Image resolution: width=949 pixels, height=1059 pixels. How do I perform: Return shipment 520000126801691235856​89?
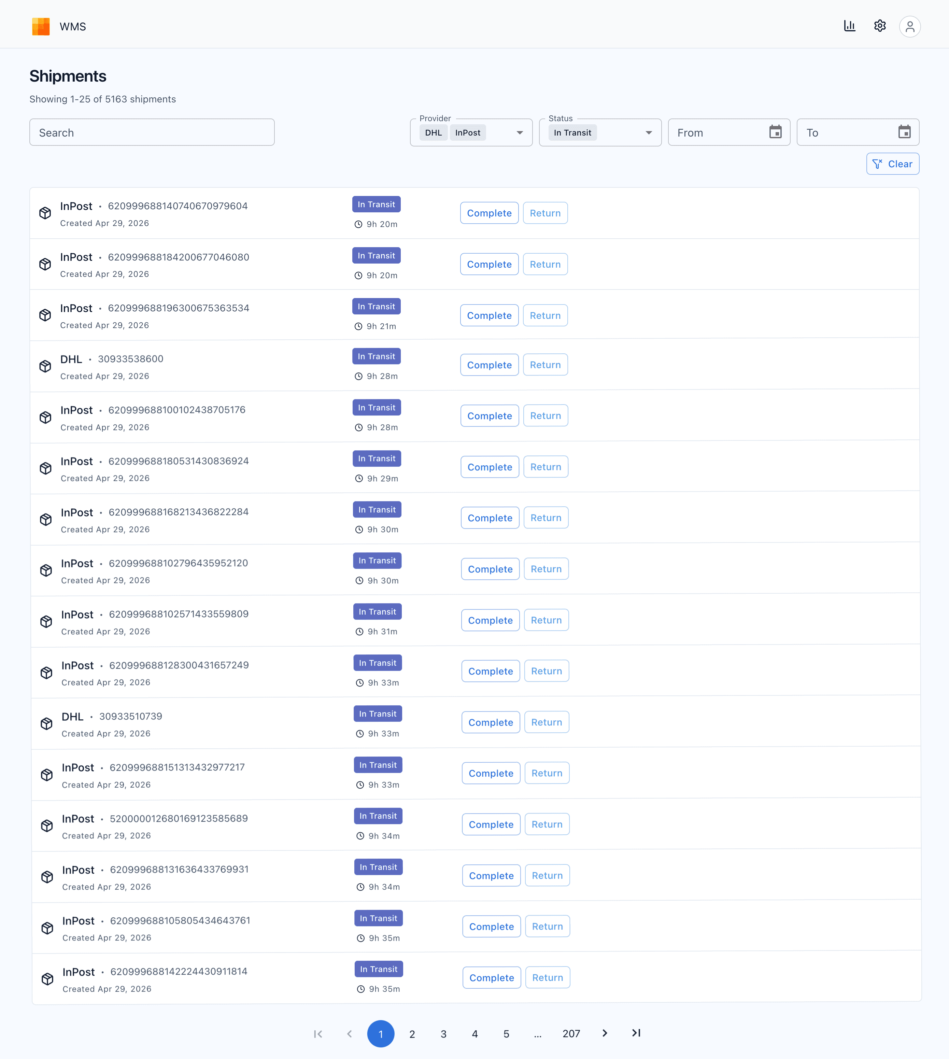(547, 824)
